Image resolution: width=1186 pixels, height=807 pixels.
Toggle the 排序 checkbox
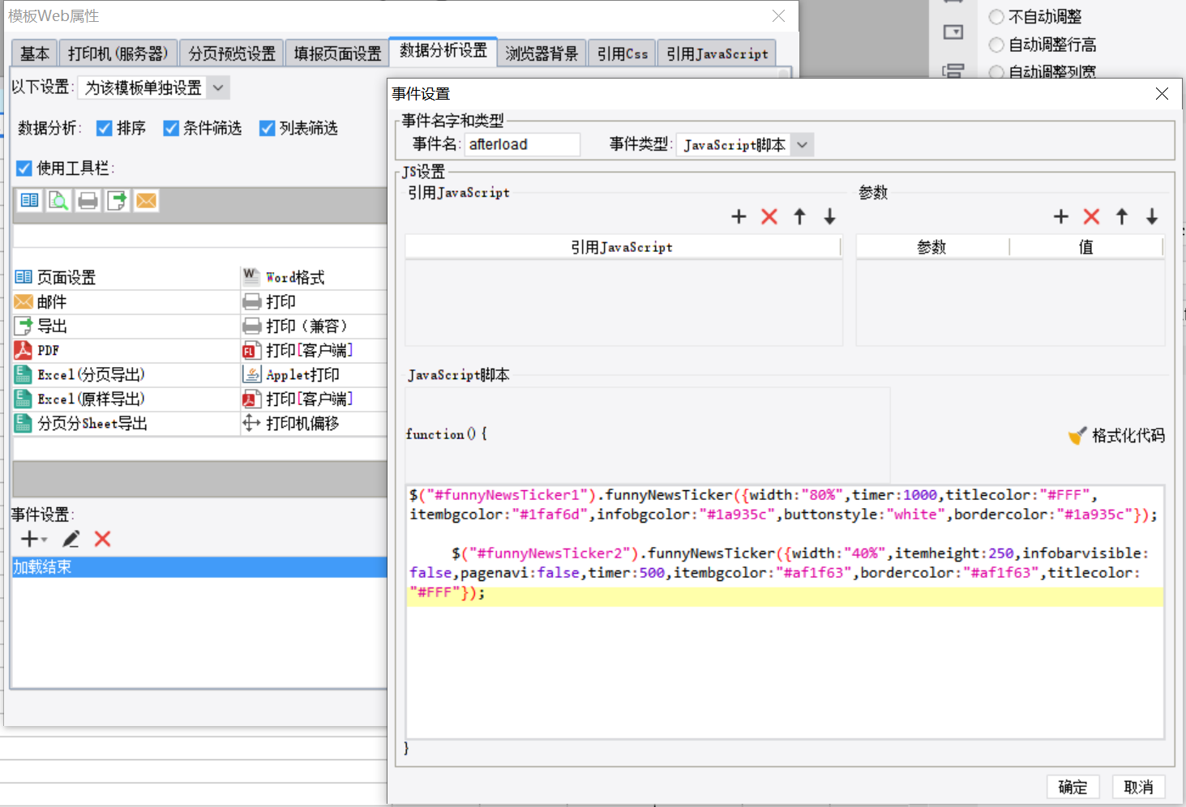click(x=104, y=128)
